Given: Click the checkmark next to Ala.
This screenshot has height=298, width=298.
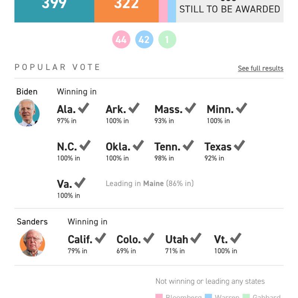Looking at the screenshot, I should pos(83,108).
